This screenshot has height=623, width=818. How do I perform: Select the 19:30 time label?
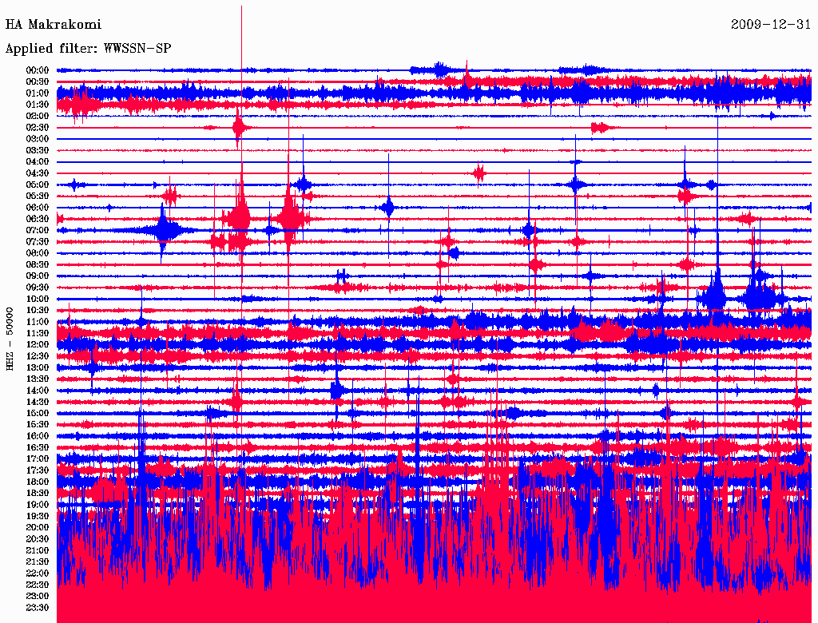click(38, 516)
